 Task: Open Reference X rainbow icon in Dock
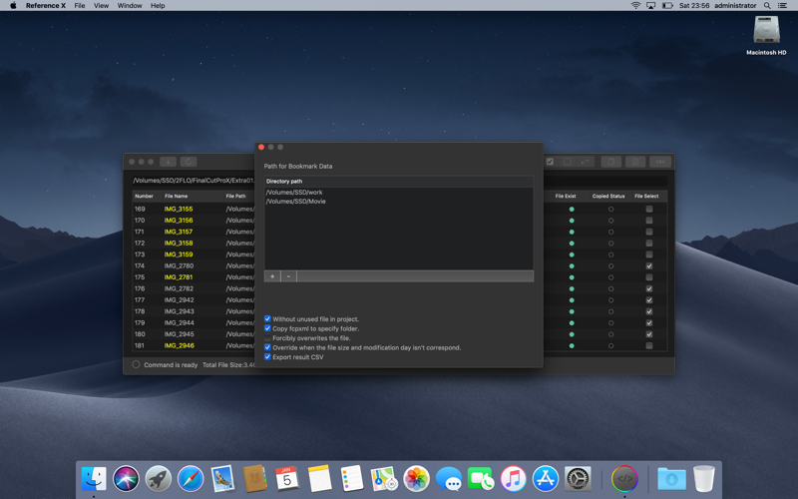(x=624, y=479)
